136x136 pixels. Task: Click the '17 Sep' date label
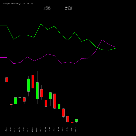coord(6,129)
